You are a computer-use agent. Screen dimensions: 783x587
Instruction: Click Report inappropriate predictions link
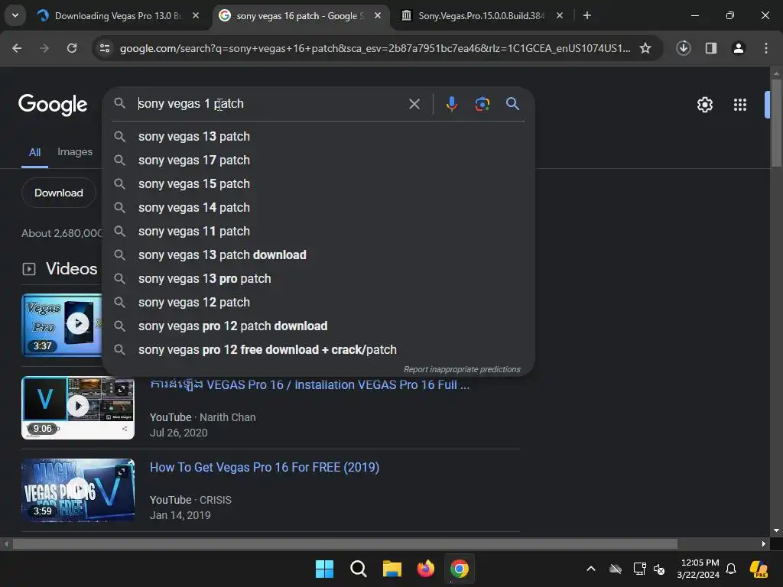(x=462, y=369)
